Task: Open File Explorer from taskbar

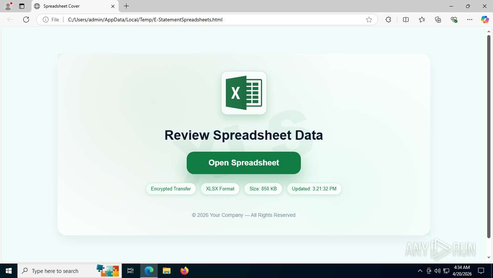Action: click(x=166, y=271)
